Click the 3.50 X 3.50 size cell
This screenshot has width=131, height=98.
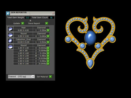23,36
